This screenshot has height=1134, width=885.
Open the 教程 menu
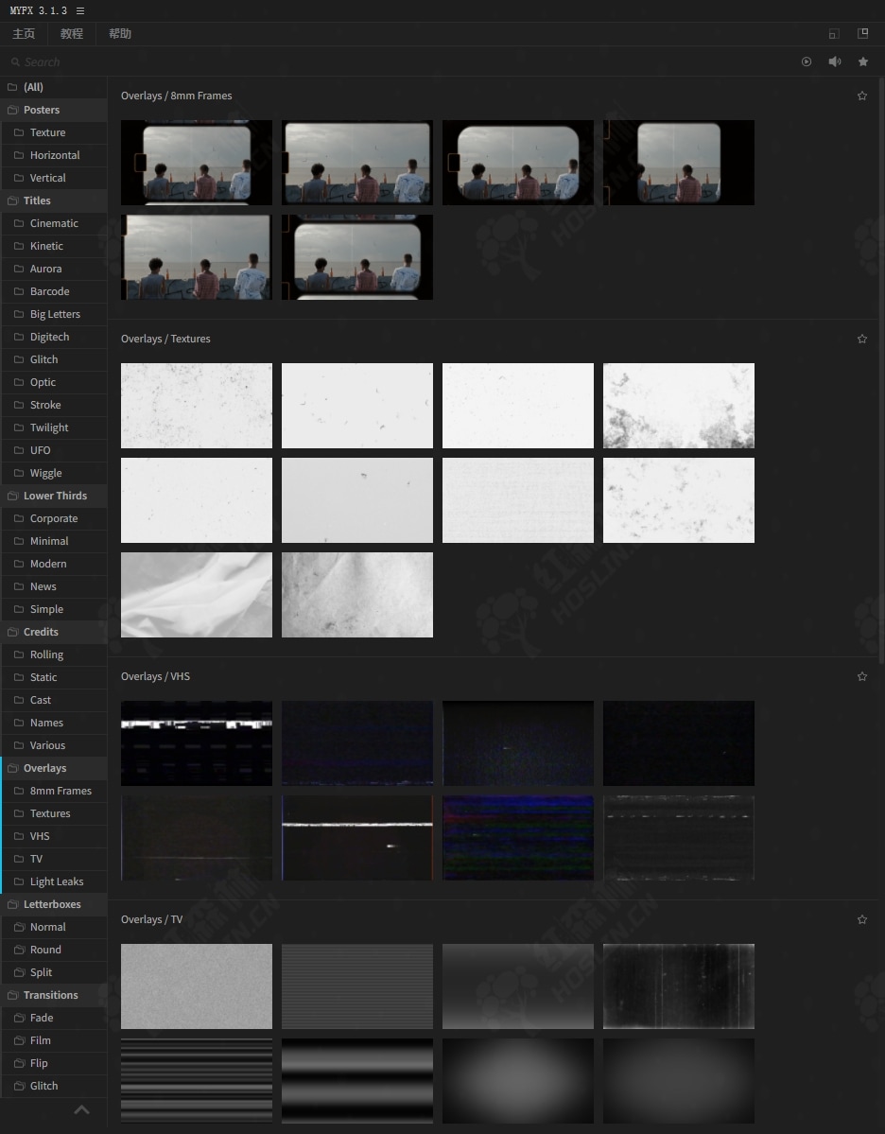pyautogui.click(x=72, y=34)
